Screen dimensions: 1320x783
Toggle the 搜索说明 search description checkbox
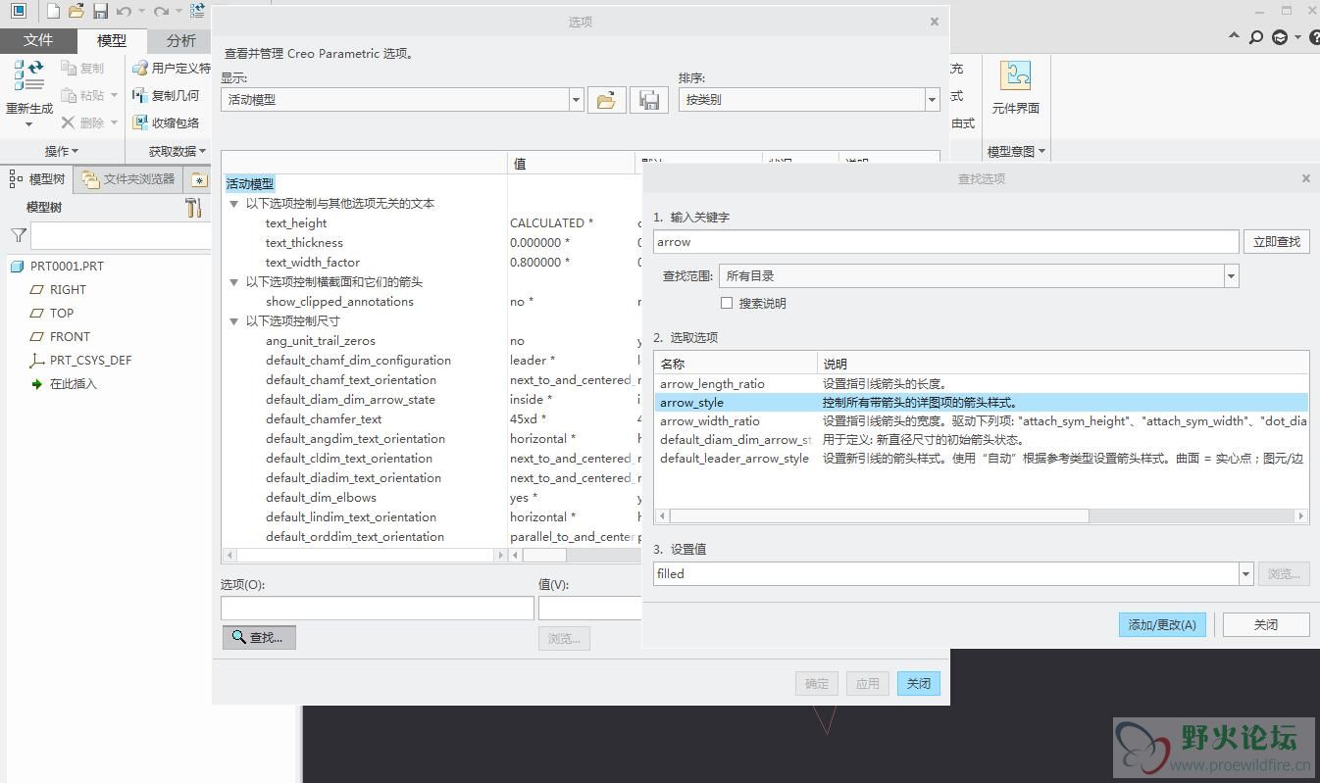727,303
